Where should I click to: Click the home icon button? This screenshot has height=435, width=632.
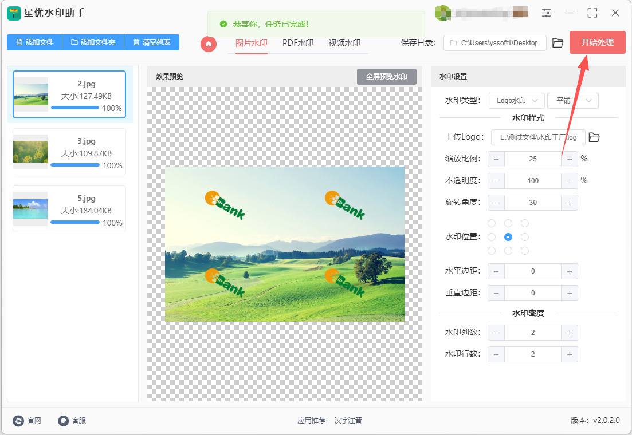click(209, 44)
